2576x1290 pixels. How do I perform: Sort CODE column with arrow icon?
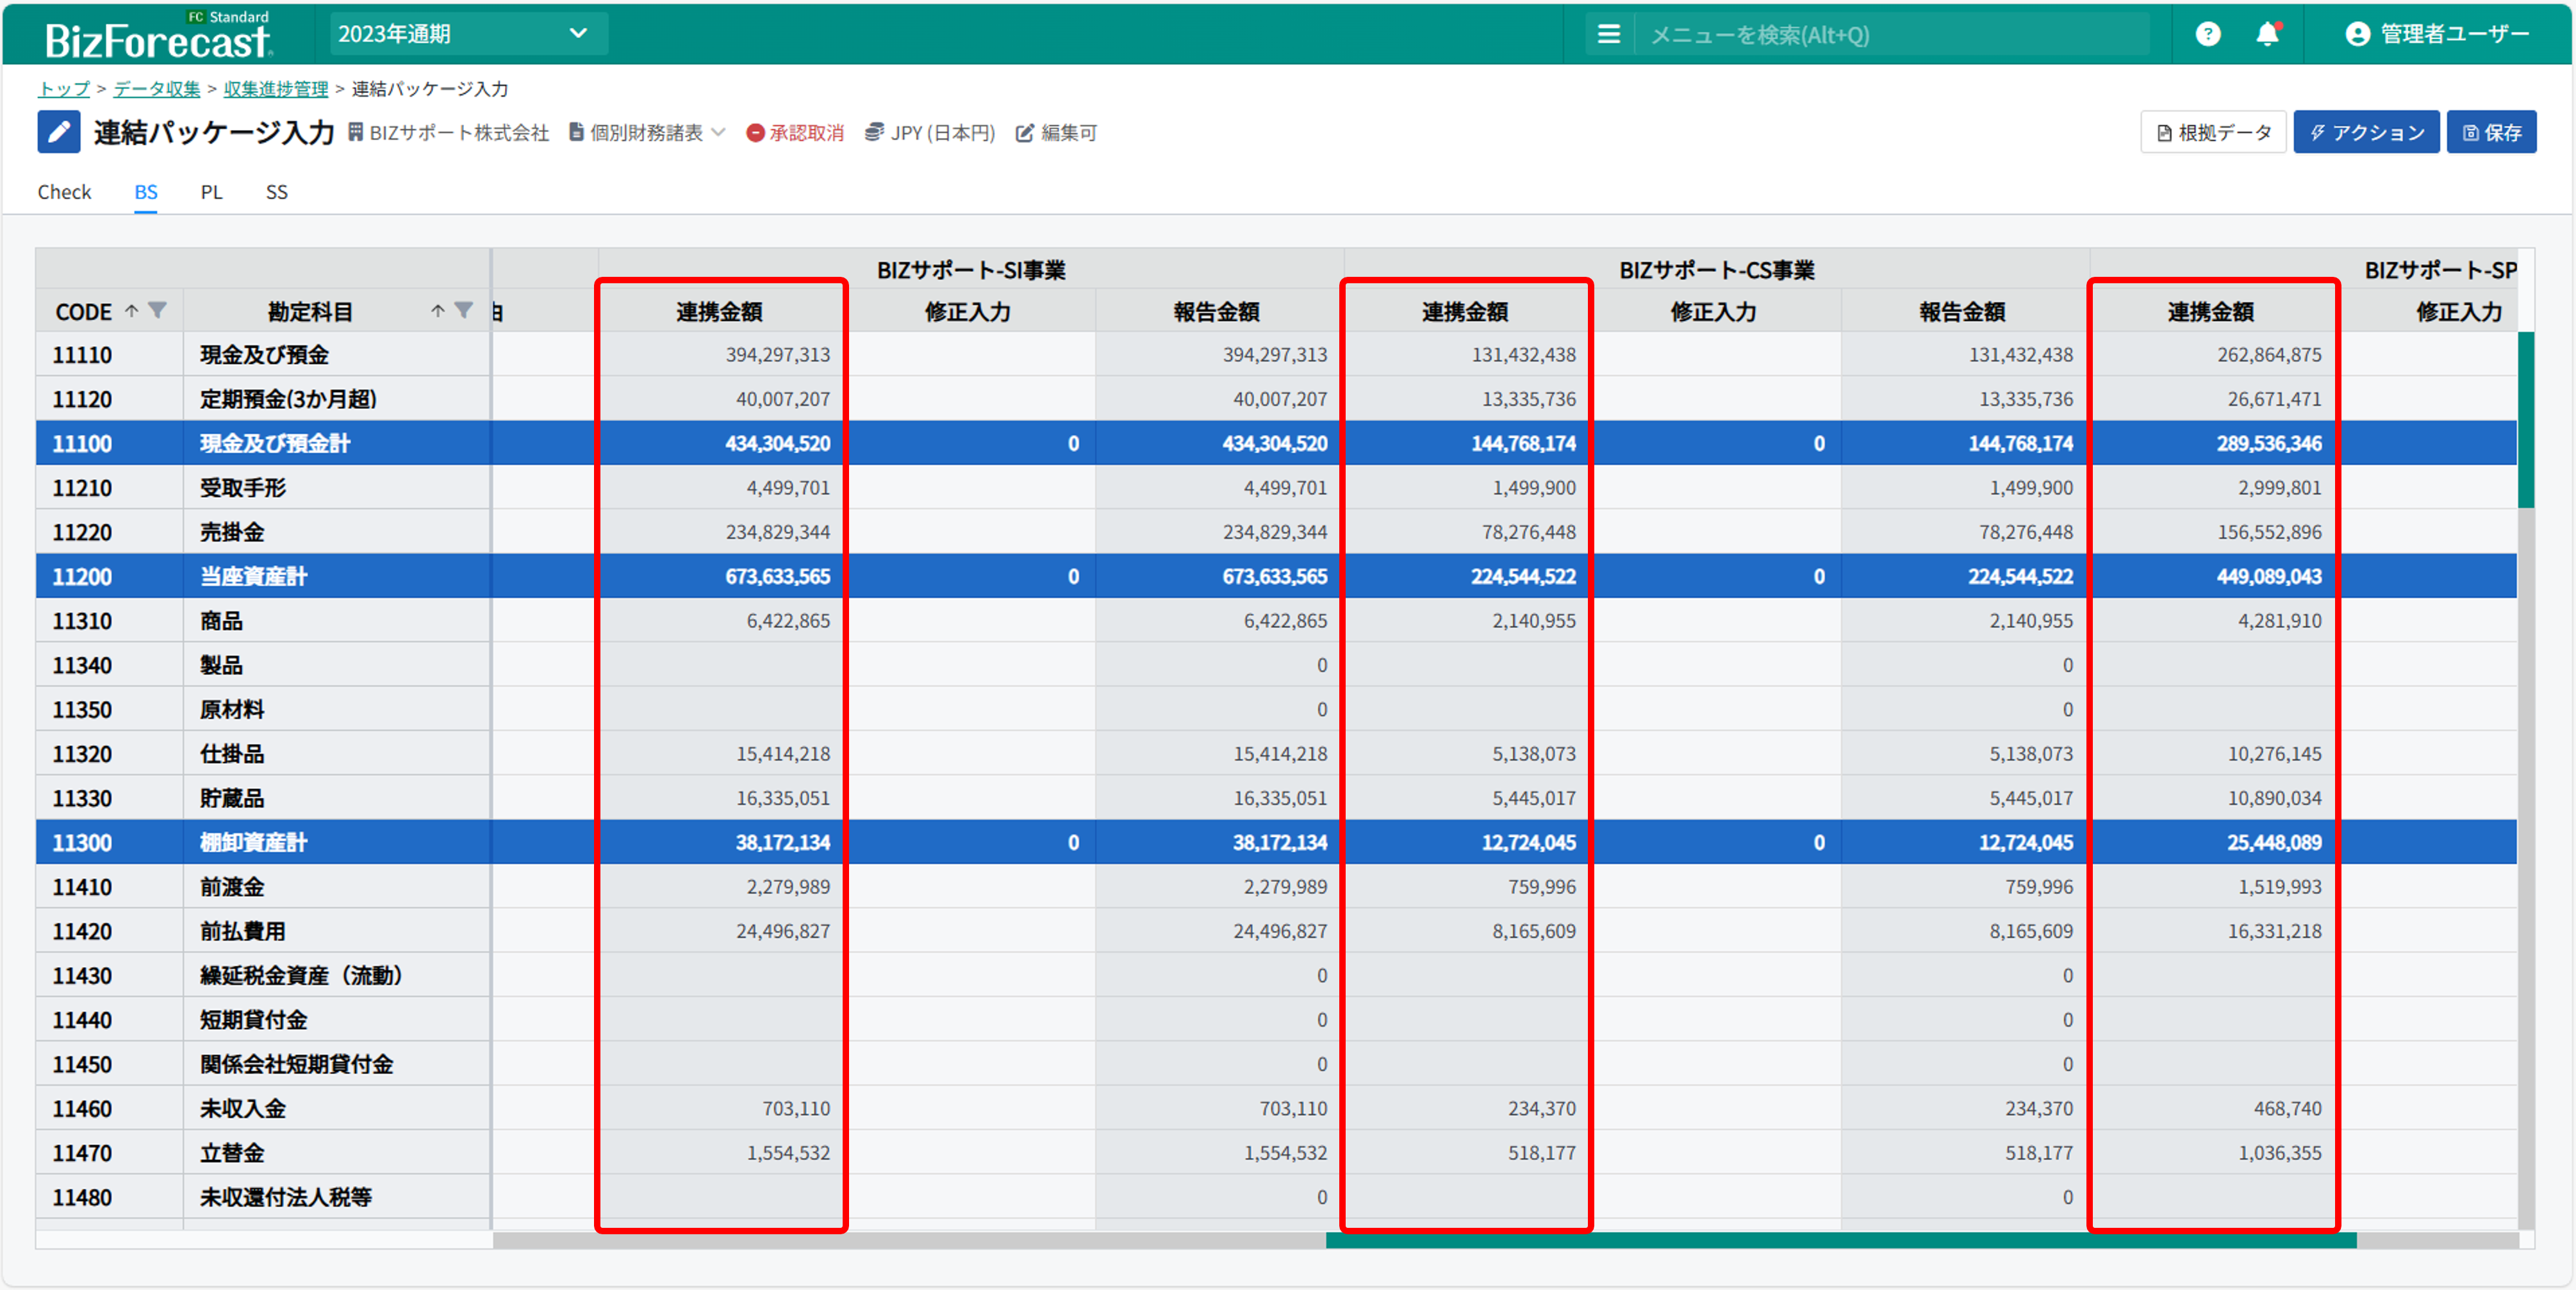pos(132,311)
